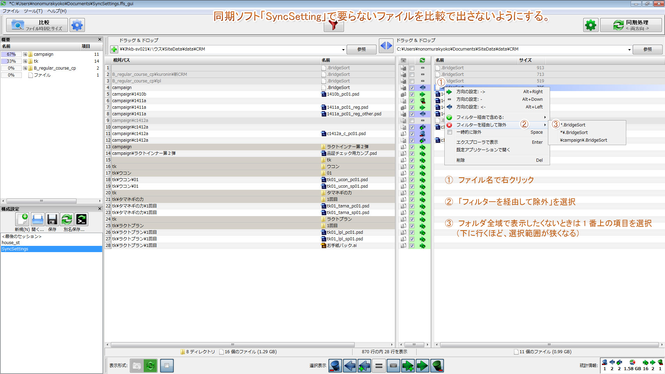
Task: Click add folder pair green plus icon
Action: (114, 50)
